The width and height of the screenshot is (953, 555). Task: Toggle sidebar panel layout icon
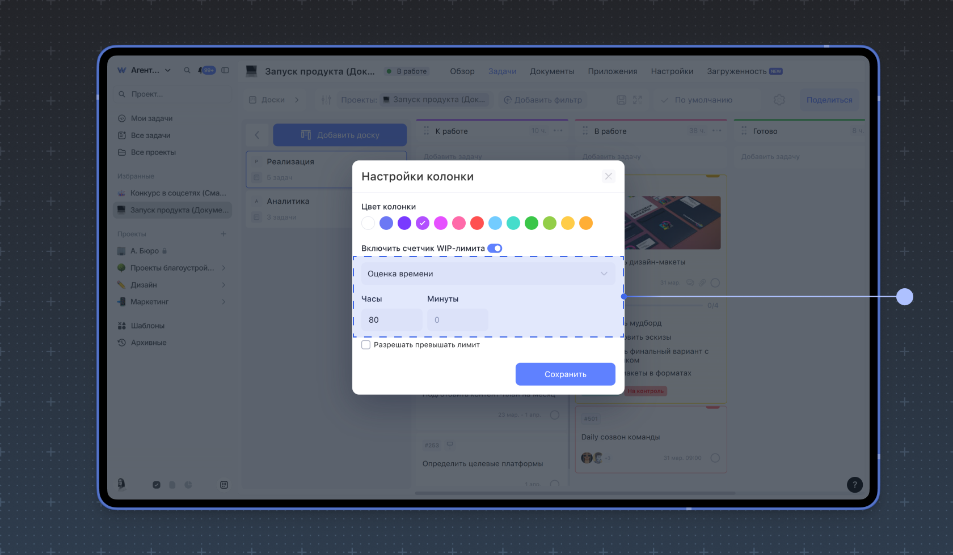pos(225,70)
